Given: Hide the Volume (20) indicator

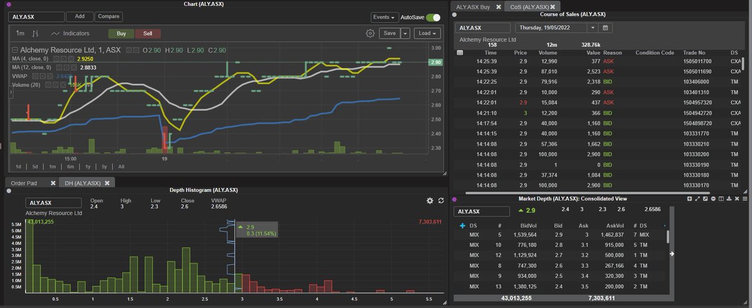Looking at the screenshot, I should click(x=48, y=85).
